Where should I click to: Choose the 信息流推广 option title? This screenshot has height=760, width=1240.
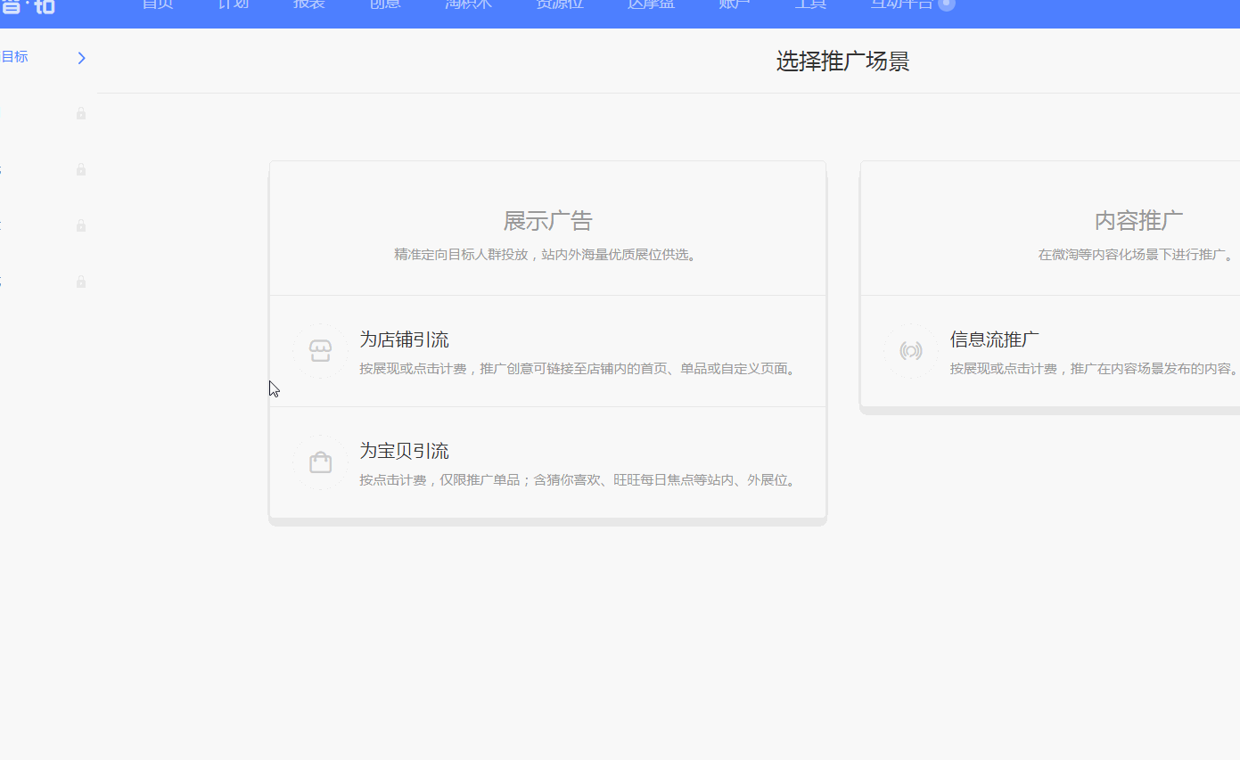point(995,339)
